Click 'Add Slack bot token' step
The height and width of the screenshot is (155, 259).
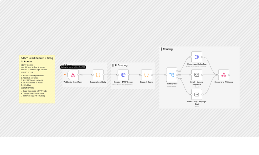pyautogui.click(x=30, y=78)
